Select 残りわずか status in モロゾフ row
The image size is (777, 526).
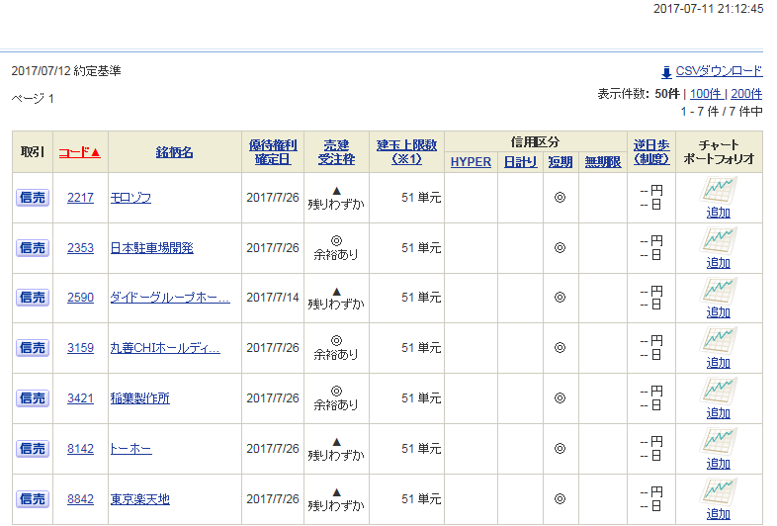(336, 204)
